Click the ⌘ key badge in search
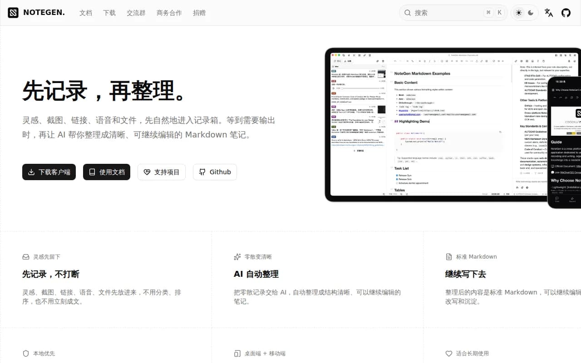 pos(488,13)
